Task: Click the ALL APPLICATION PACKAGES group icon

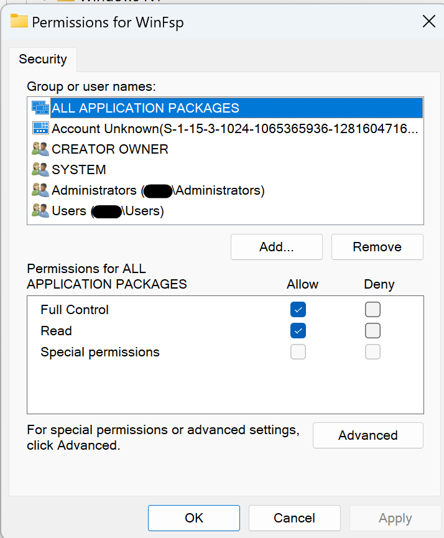Action: click(40, 108)
